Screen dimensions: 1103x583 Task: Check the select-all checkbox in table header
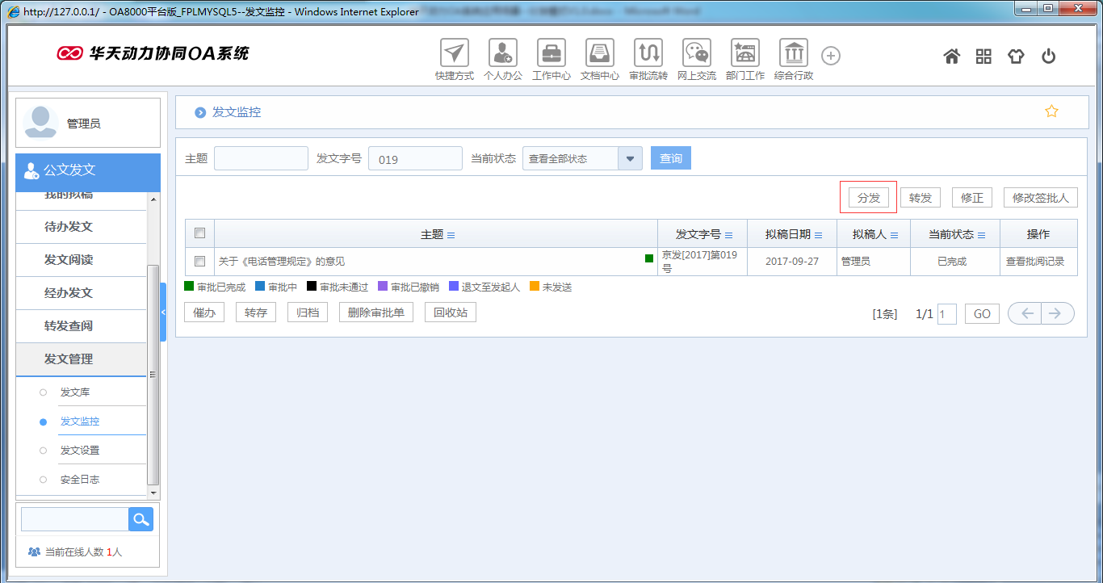point(199,233)
